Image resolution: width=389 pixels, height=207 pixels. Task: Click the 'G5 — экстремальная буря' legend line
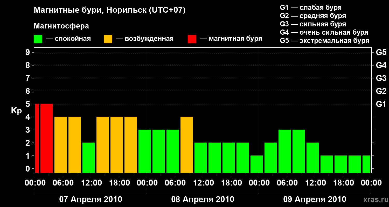coord(325,41)
